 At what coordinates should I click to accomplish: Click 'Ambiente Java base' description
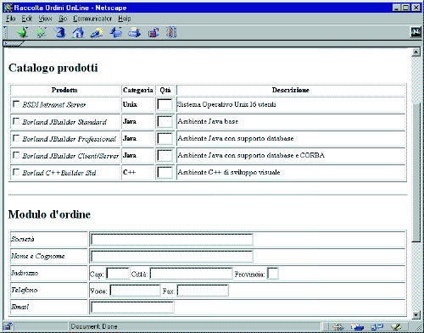(208, 121)
